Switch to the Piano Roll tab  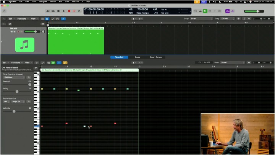click(119, 57)
